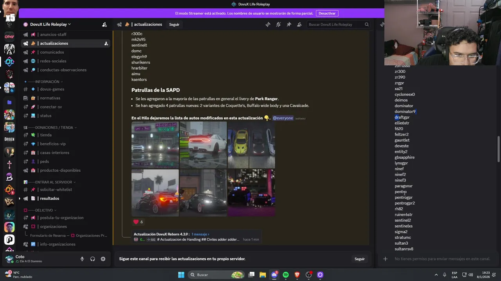
Task: Click the Windows taskbar Buscar search box
Action: [x=216, y=275]
